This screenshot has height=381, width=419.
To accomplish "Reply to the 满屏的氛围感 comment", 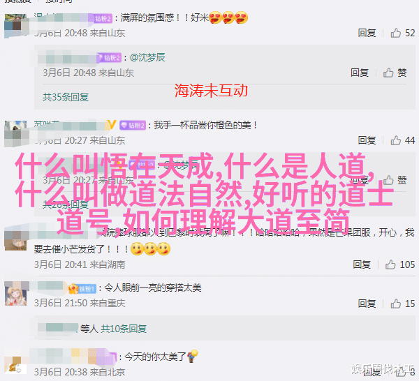I will pyautogui.click(x=367, y=33).
